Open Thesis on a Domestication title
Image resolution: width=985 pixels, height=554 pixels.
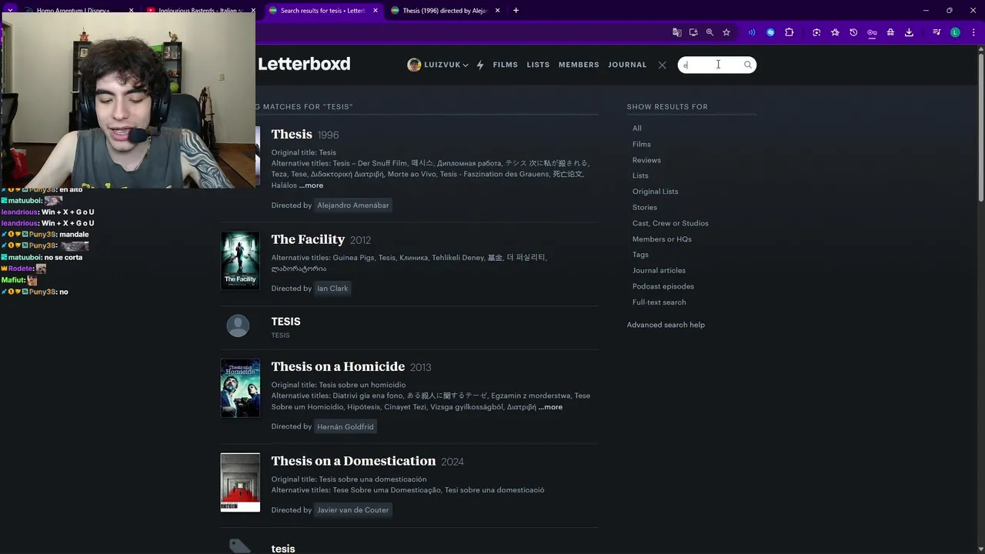353,461
